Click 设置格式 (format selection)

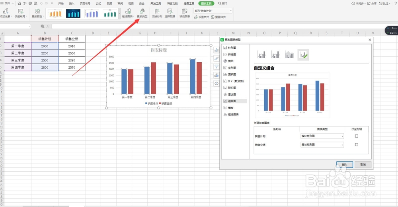coord(201,17)
